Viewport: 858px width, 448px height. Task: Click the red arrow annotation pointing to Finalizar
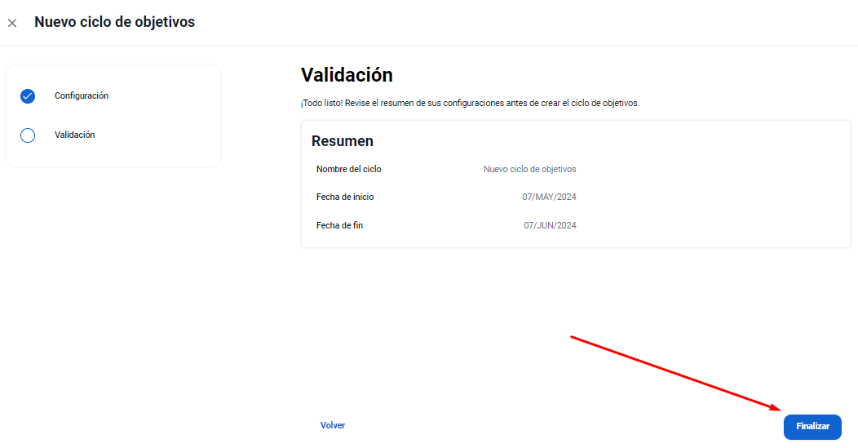[x=675, y=372]
